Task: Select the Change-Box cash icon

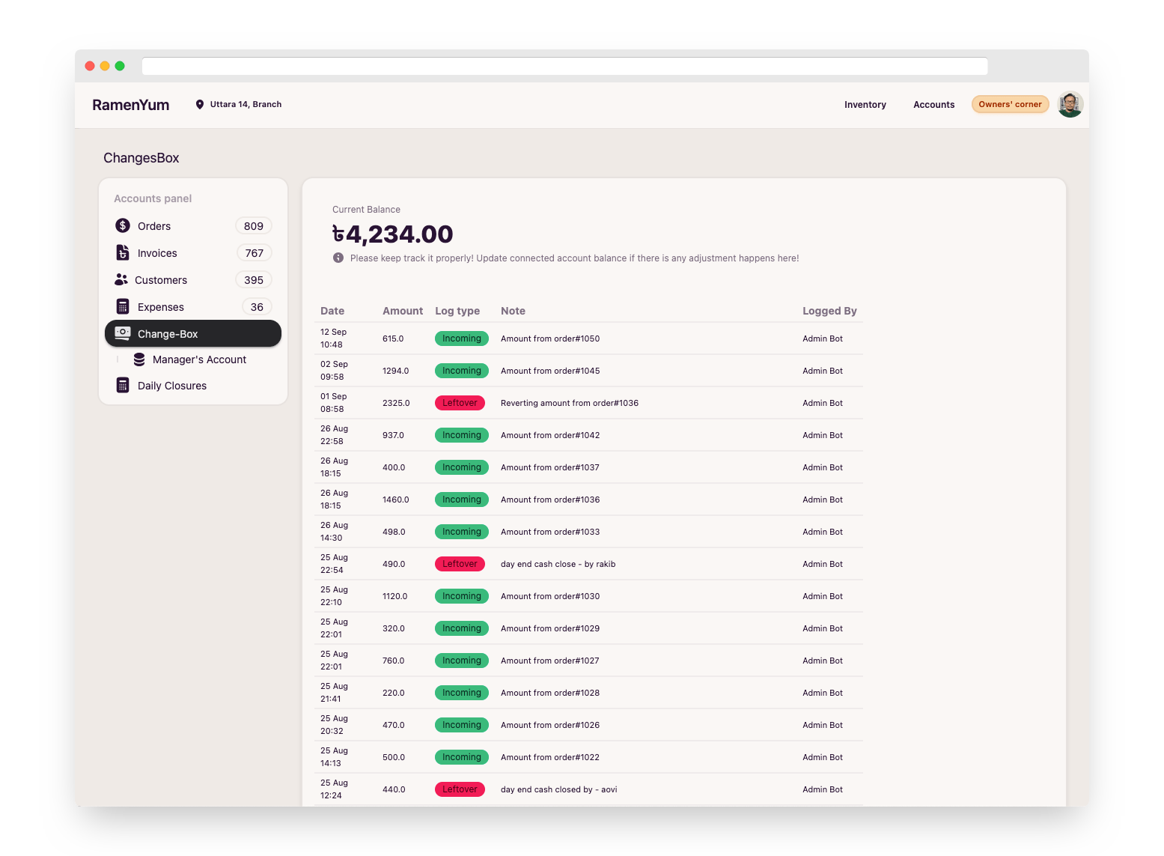Action: (122, 333)
